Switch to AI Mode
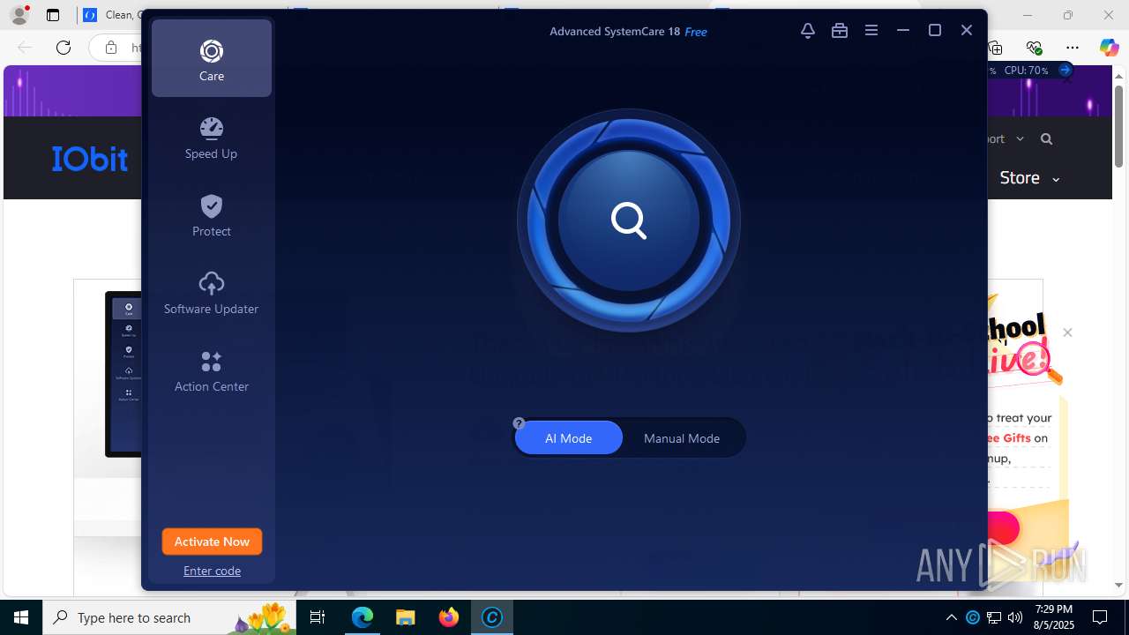1129x635 pixels. coord(568,438)
